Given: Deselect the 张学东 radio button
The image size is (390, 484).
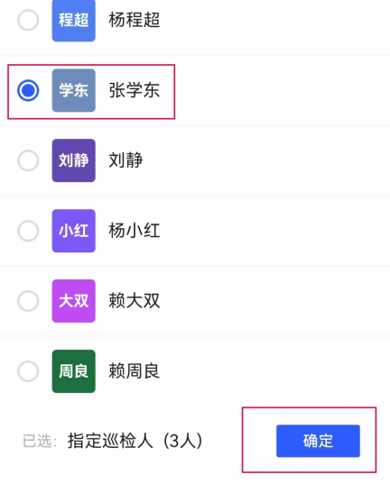Looking at the screenshot, I should [x=28, y=90].
